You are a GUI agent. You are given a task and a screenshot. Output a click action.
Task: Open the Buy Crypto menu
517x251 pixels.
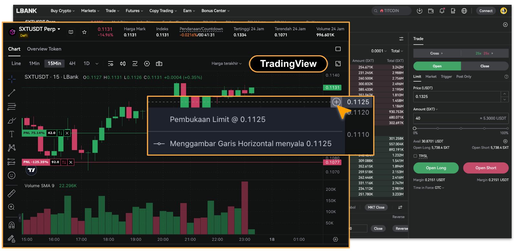(x=63, y=11)
